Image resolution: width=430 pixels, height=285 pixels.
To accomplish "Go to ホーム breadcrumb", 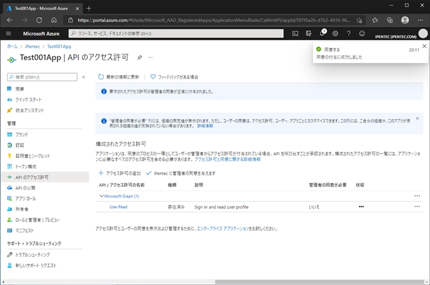I will (x=13, y=46).
